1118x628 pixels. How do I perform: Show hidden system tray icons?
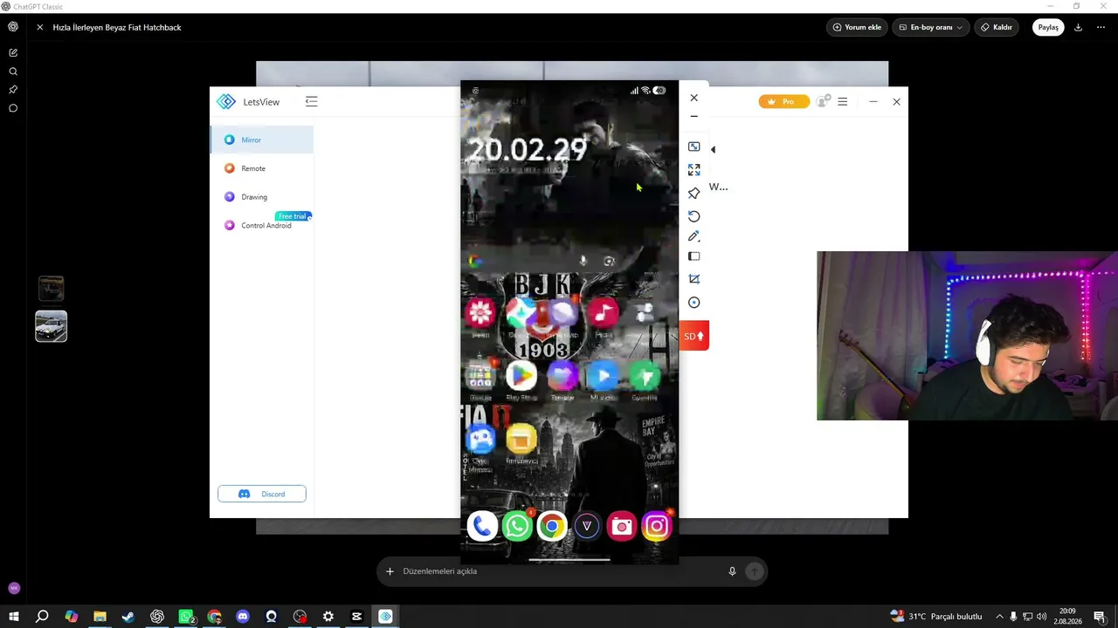pos(999,617)
